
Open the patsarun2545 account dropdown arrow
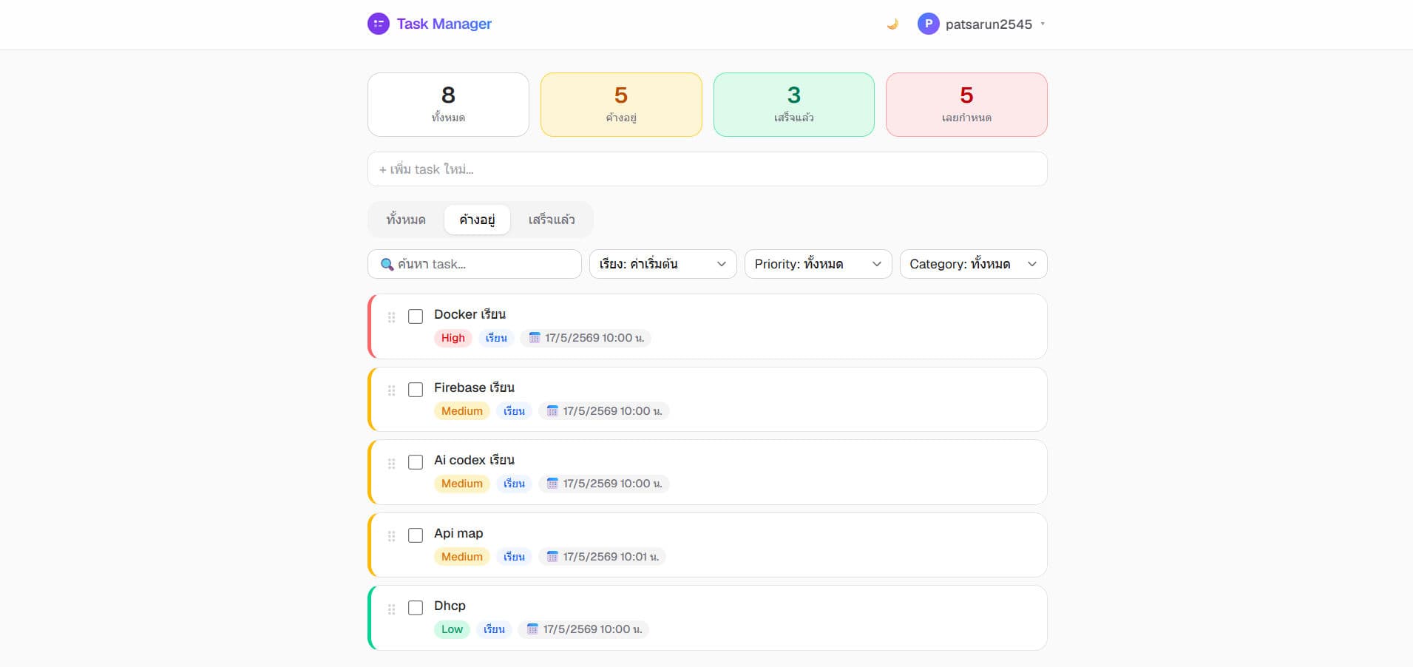(1043, 24)
